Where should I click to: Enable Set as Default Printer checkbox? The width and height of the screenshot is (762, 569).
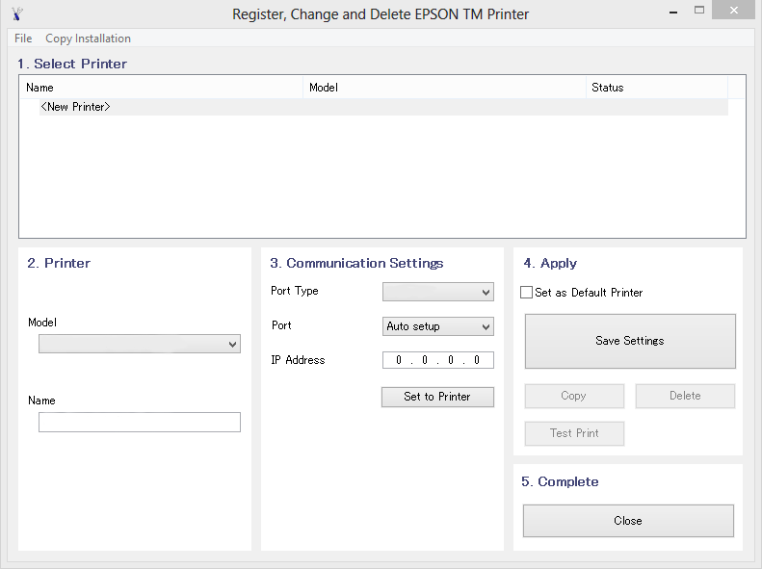click(526, 293)
